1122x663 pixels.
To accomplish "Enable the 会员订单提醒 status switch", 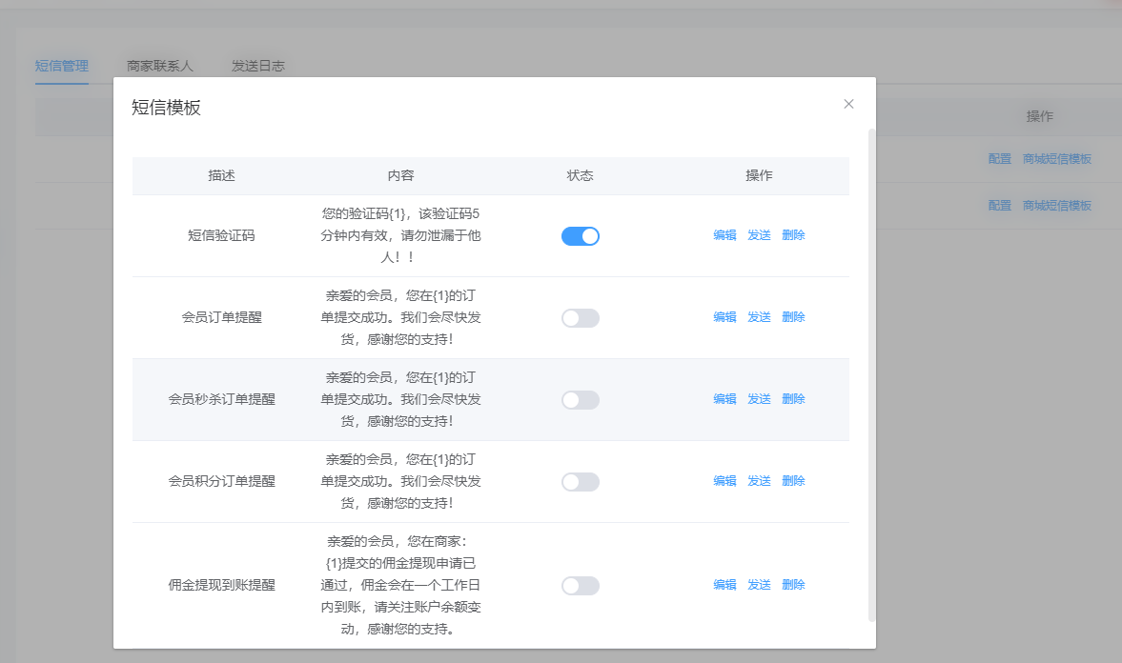I will click(x=581, y=317).
